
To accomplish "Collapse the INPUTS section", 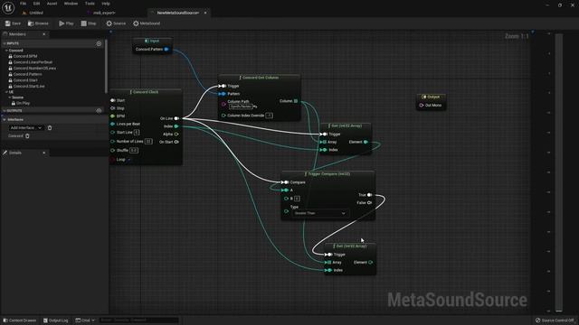I will pos(4,43).
